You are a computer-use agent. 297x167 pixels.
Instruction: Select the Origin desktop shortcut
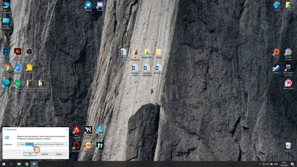pos(276,52)
